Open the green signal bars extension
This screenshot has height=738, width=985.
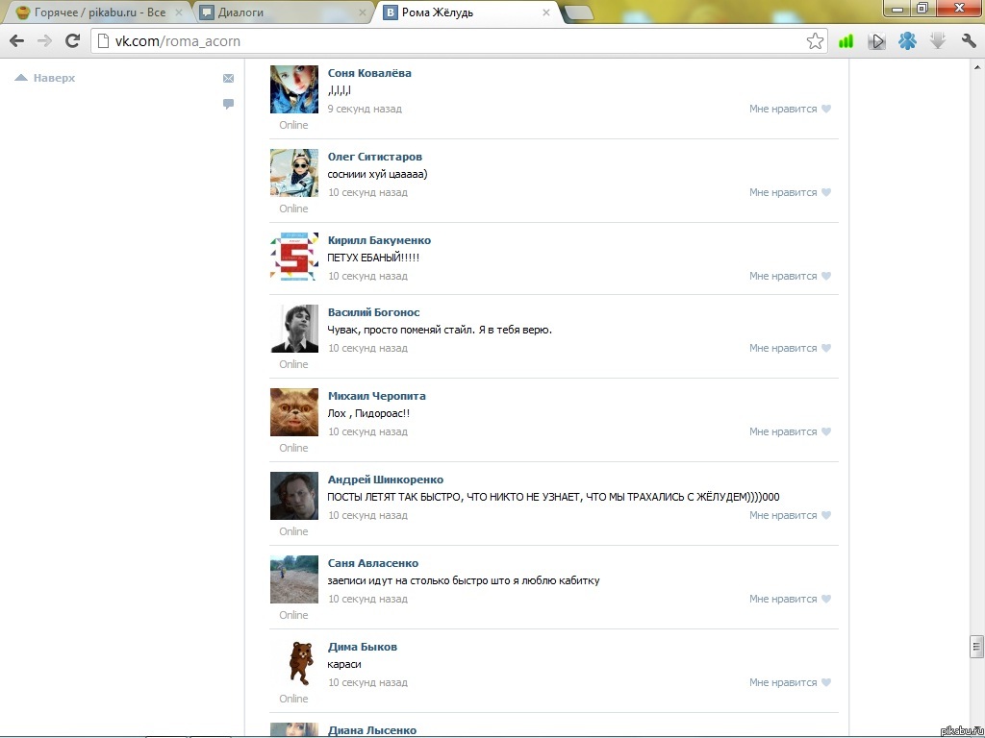pos(846,41)
